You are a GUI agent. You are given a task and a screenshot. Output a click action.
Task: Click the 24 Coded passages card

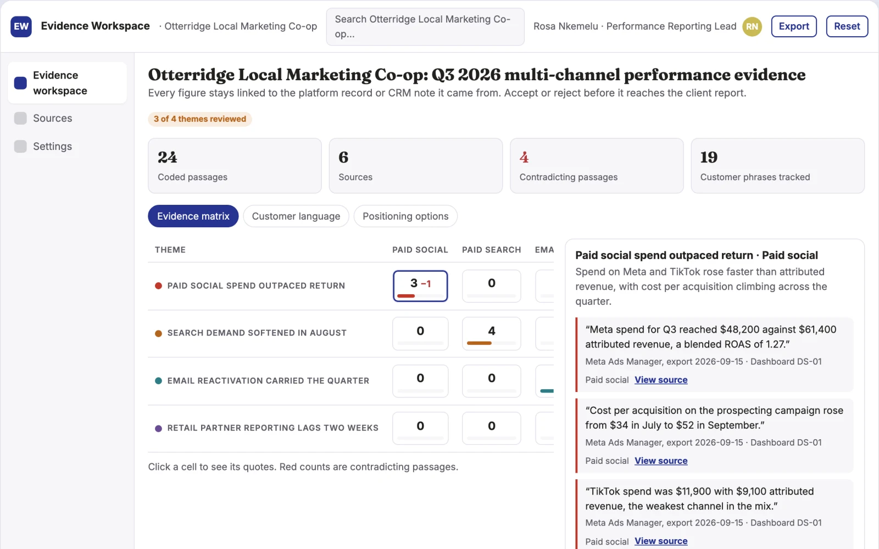click(x=235, y=166)
